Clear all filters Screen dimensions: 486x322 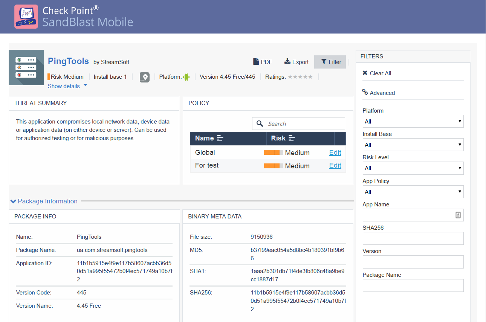point(377,73)
